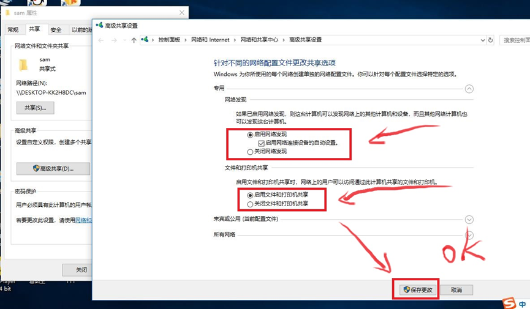Click the 专用 heading text
This screenshot has height=309, width=530.
[219, 87]
